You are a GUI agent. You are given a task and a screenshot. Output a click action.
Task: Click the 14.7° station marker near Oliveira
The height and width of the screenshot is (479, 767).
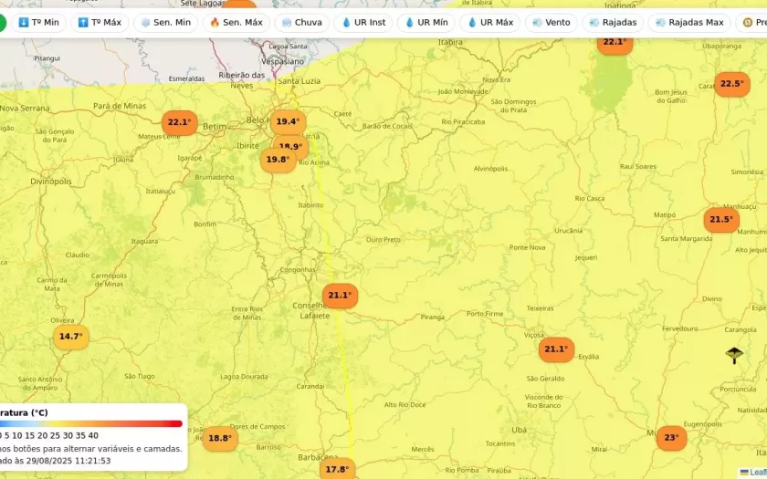(x=70, y=337)
